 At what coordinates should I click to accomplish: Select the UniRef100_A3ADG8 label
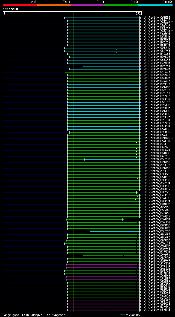click(x=157, y=277)
